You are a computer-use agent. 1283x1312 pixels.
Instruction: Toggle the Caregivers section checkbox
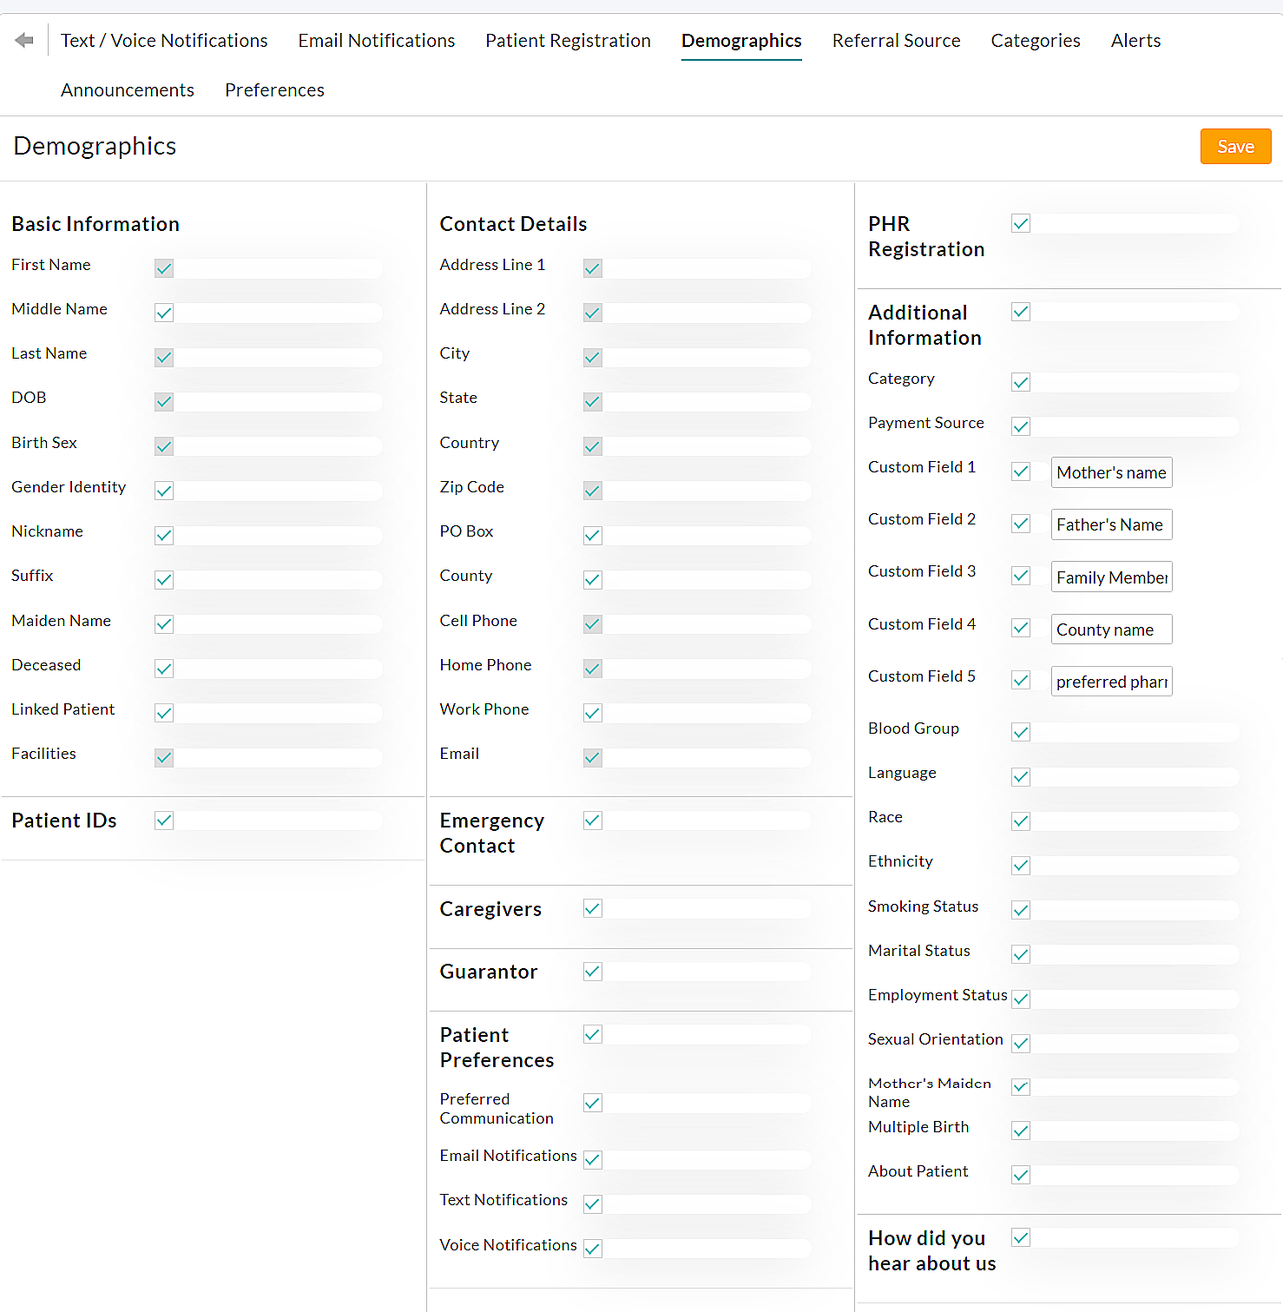[593, 909]
